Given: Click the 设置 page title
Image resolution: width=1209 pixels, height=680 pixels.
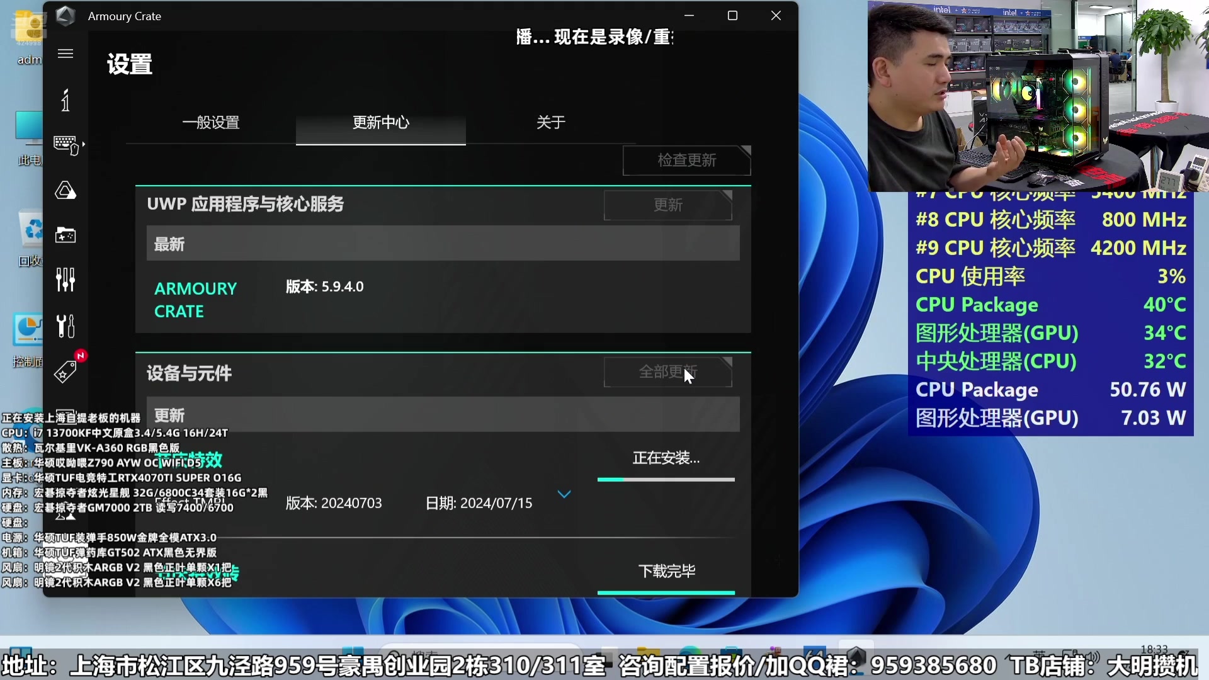Looking at the screenshot, I should click(x=130, y=64).
